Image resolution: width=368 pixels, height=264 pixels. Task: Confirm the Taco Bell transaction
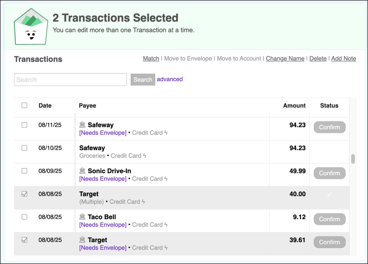tap(330, 219)
